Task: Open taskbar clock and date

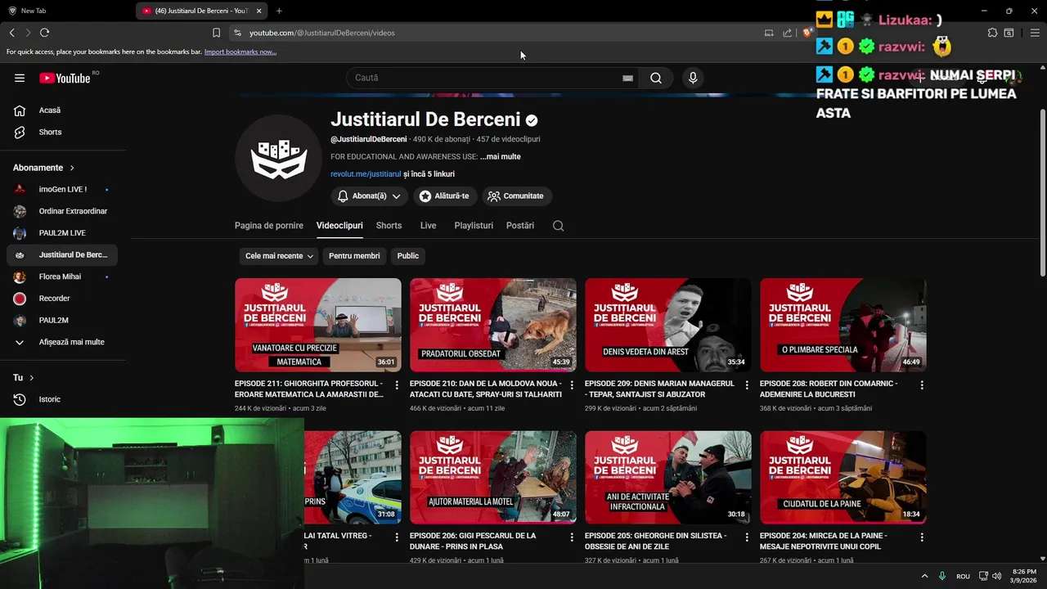Action: pyautogui.click(x=1024, y=576)
